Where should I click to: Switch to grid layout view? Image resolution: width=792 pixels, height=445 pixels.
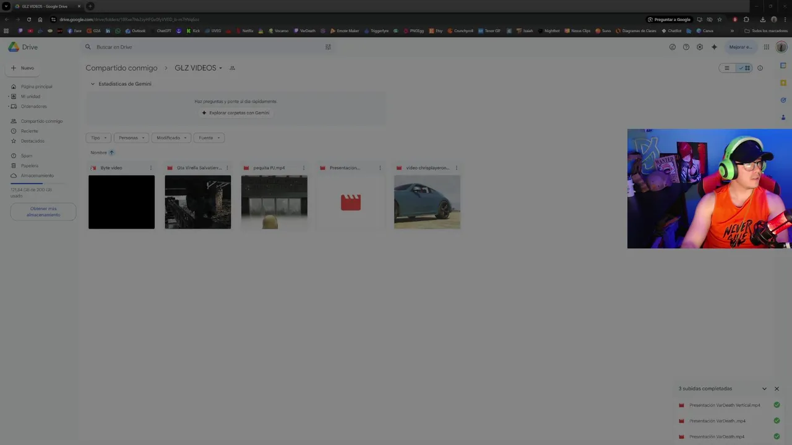pyautogui.click(x=744, y=68)
